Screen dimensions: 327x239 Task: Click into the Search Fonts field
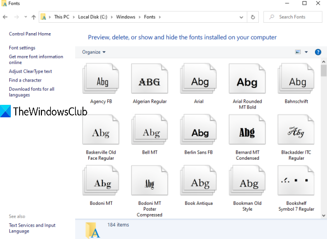coord(293,17)
